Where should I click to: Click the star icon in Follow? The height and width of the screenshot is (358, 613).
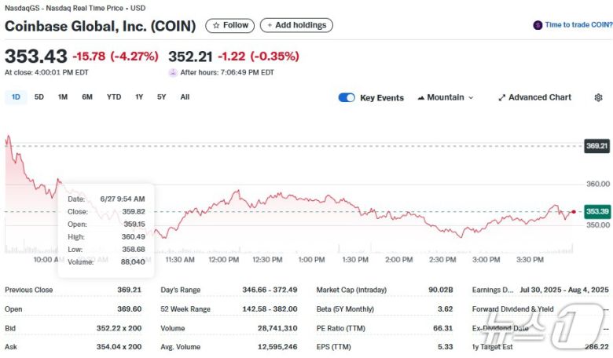[216, 25]
